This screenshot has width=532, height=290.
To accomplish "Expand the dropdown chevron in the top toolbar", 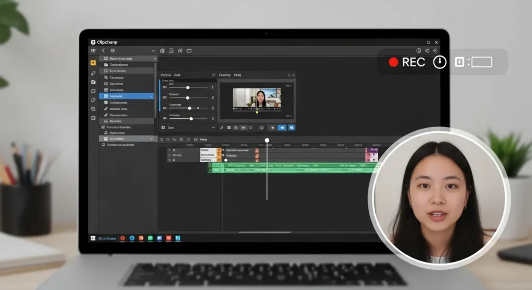I will pyautogui.click(x=153, y=51).
